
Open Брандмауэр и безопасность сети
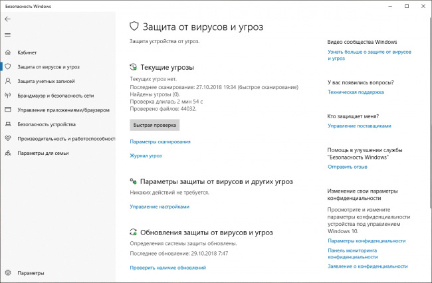point(56,96)
